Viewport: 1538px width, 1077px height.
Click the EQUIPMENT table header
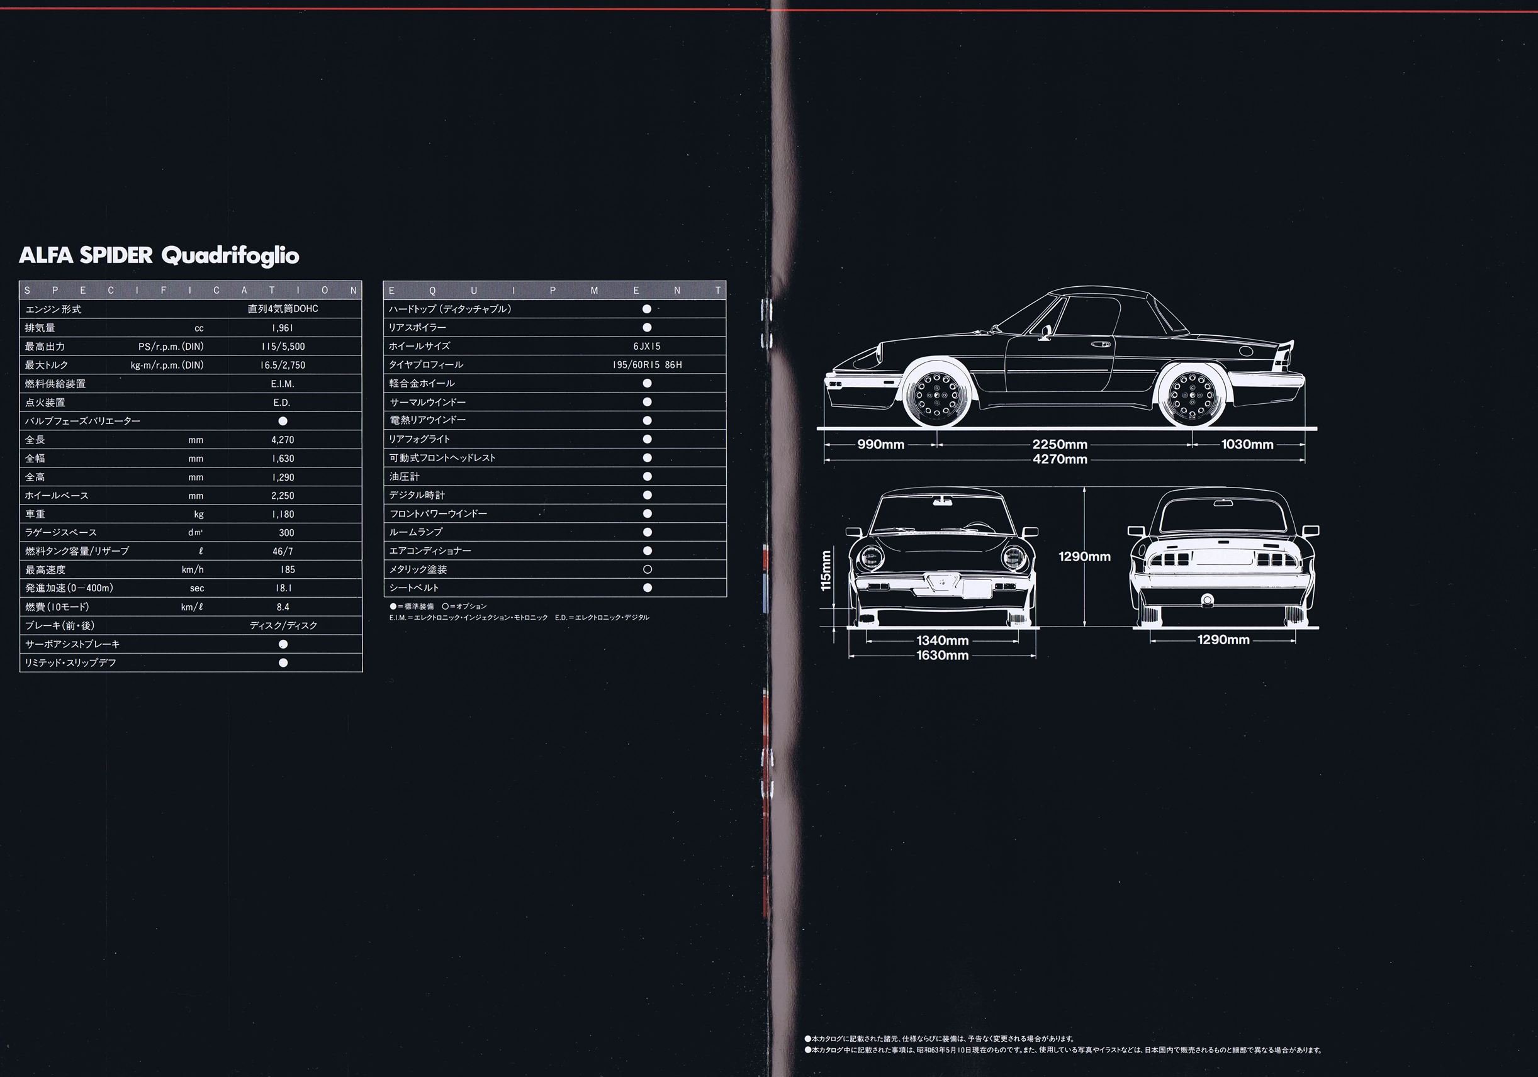554,290
